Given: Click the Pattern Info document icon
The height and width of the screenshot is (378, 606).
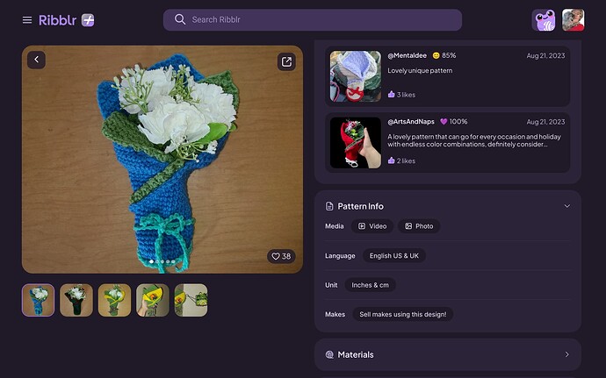Looking at the screenshot, I should tap(329, 206).
